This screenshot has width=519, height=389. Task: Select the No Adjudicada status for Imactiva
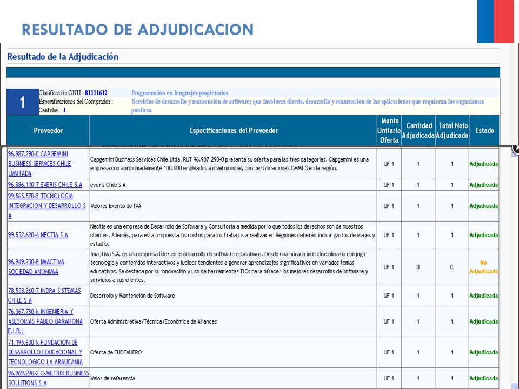coord(483,267)
